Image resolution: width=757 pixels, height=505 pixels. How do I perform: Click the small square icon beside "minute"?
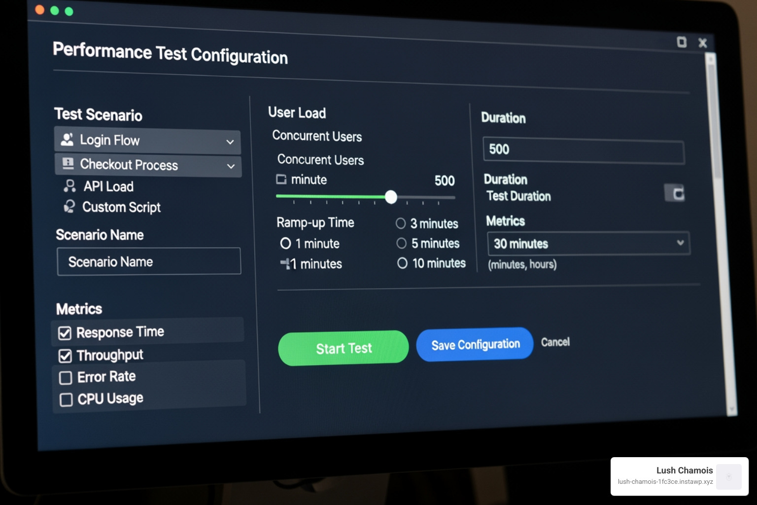click(x=281, y=179)
